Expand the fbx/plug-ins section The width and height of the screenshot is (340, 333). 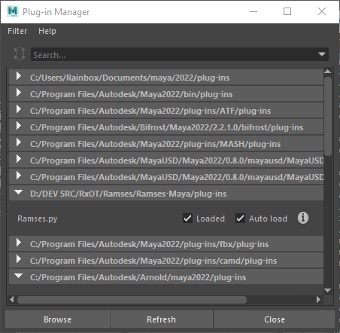[166, 244]
